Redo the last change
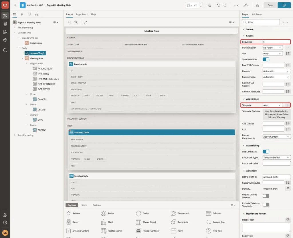293x238 pixels. 225,5
